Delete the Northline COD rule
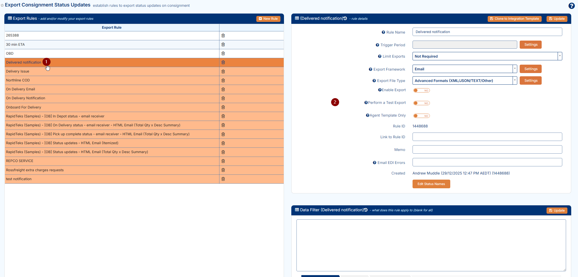This screenshot has height=277, width=578. (223, 80)
